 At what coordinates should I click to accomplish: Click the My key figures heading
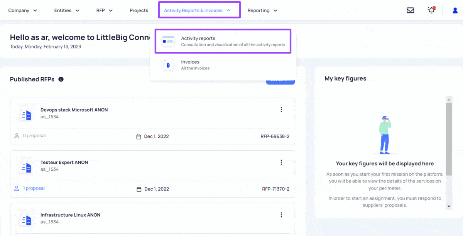[x=345, y=78]
